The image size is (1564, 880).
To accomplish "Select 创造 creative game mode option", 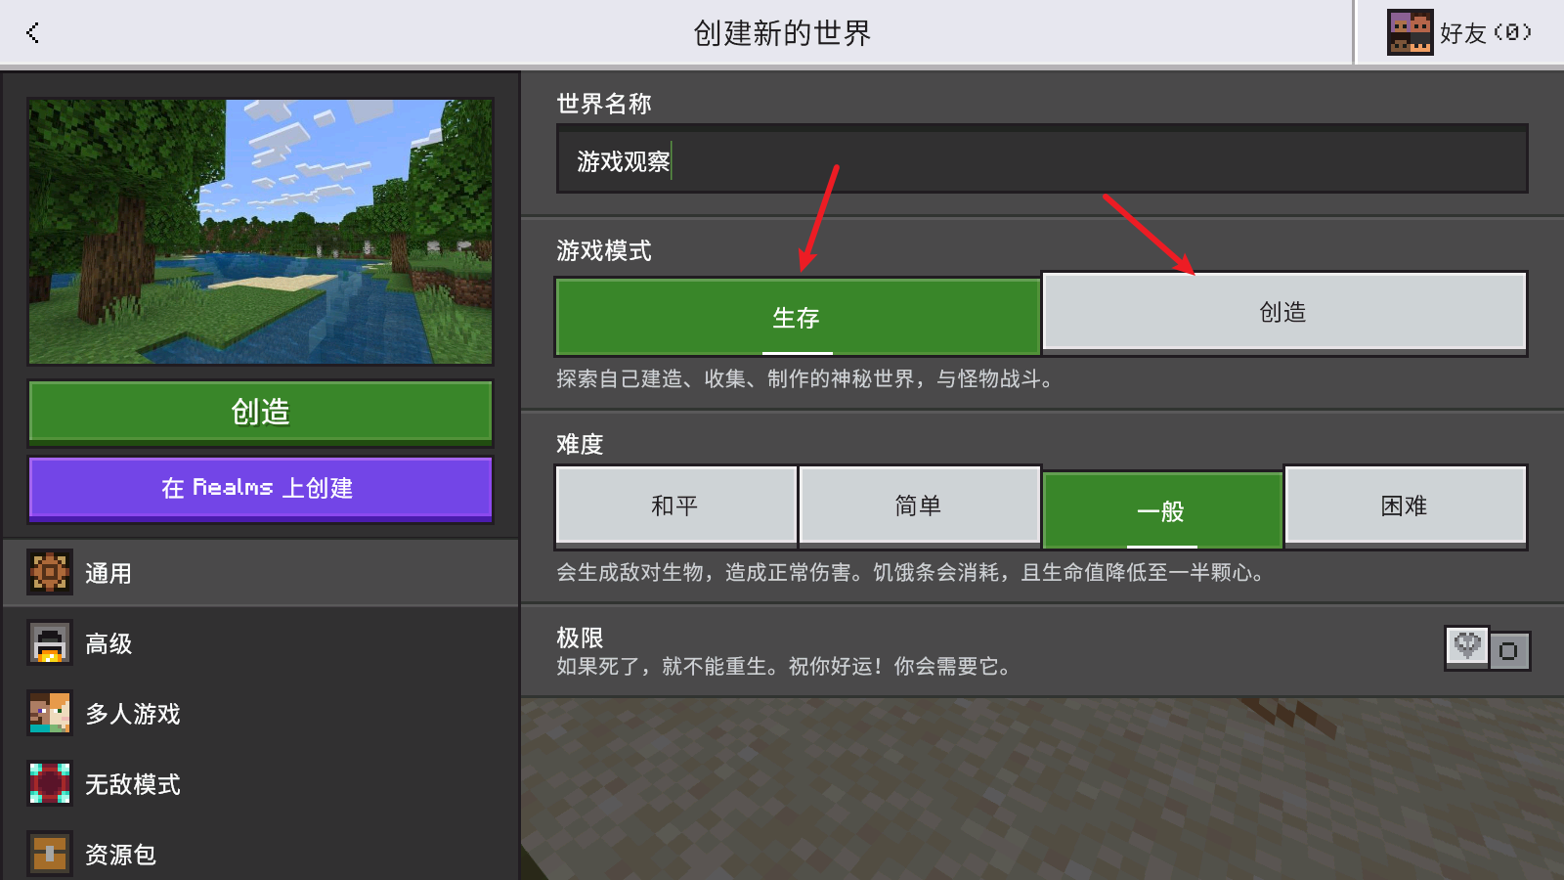I will [x=1283, y=312].
